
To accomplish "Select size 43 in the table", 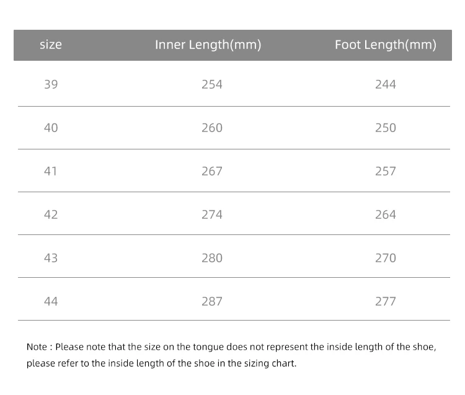I will click(51, 258).
